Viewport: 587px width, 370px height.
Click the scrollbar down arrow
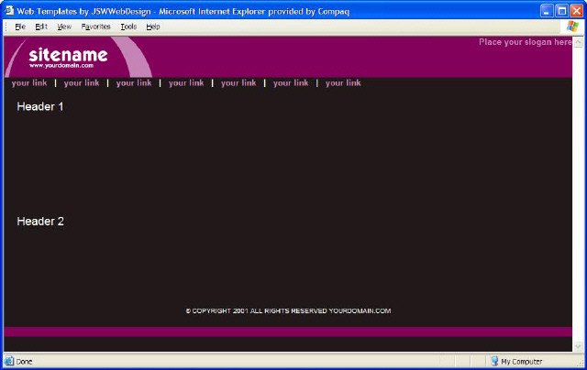pos(578,345)
